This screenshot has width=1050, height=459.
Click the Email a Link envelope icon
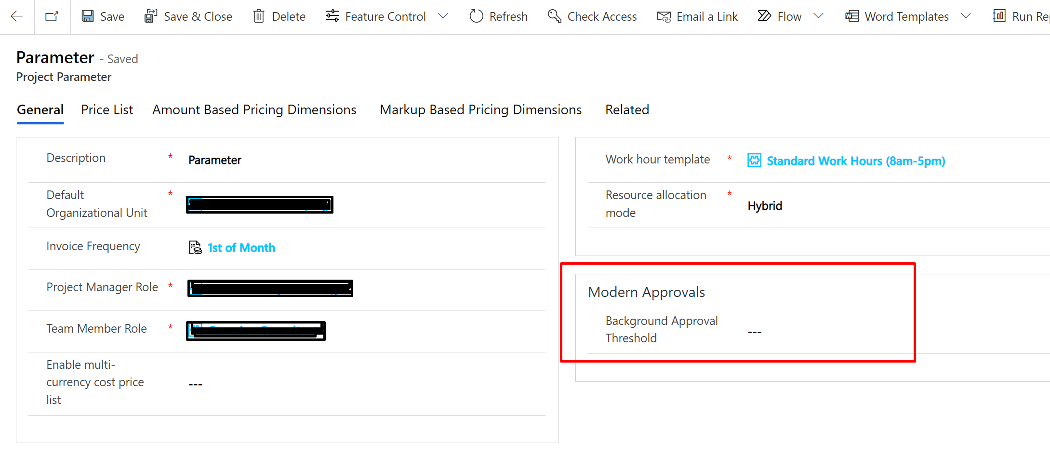pos(664,16)
